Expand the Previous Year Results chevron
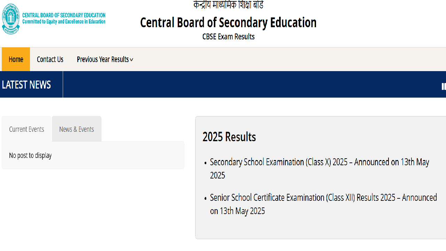This screenshot has height=251, width=446. pos(131,60)
